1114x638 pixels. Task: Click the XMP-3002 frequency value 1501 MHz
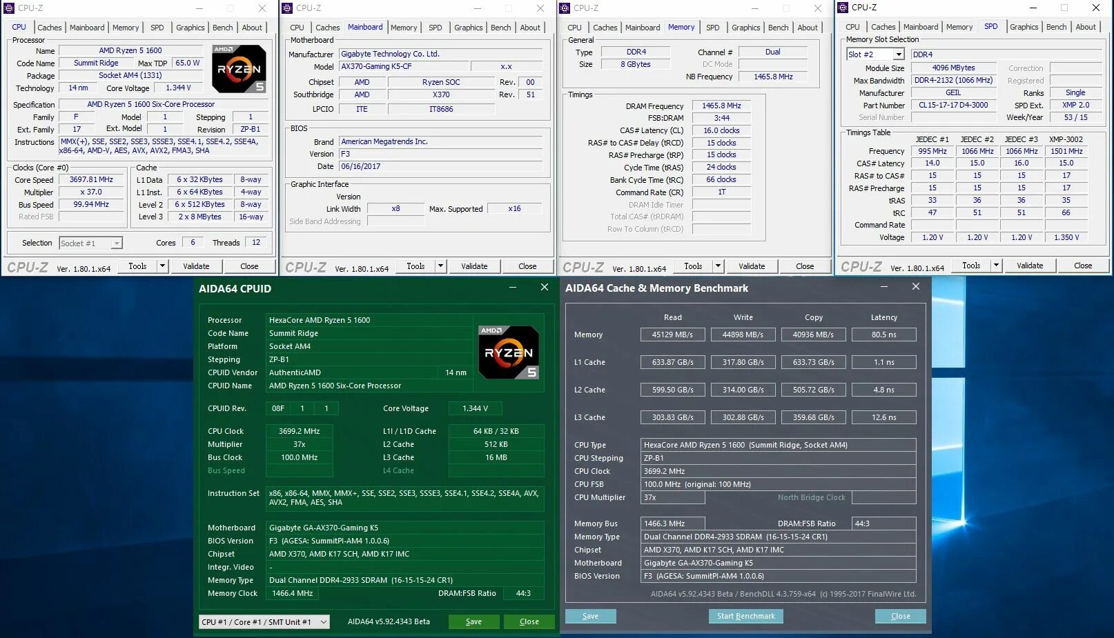[1066, 151]
